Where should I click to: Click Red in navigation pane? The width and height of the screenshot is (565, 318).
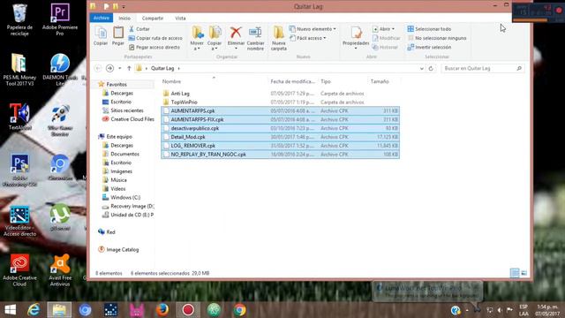[110, 231]
